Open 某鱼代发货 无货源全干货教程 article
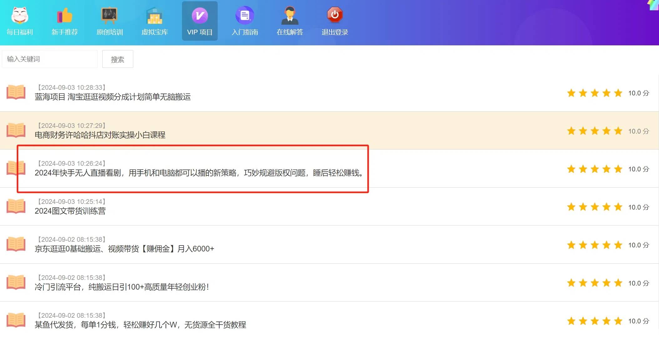 coord(140,325)
